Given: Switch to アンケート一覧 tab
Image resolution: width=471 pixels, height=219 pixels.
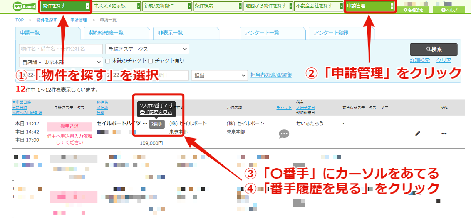Looking at the screenshot, I should pyautogui.click(x=262, y=33).
